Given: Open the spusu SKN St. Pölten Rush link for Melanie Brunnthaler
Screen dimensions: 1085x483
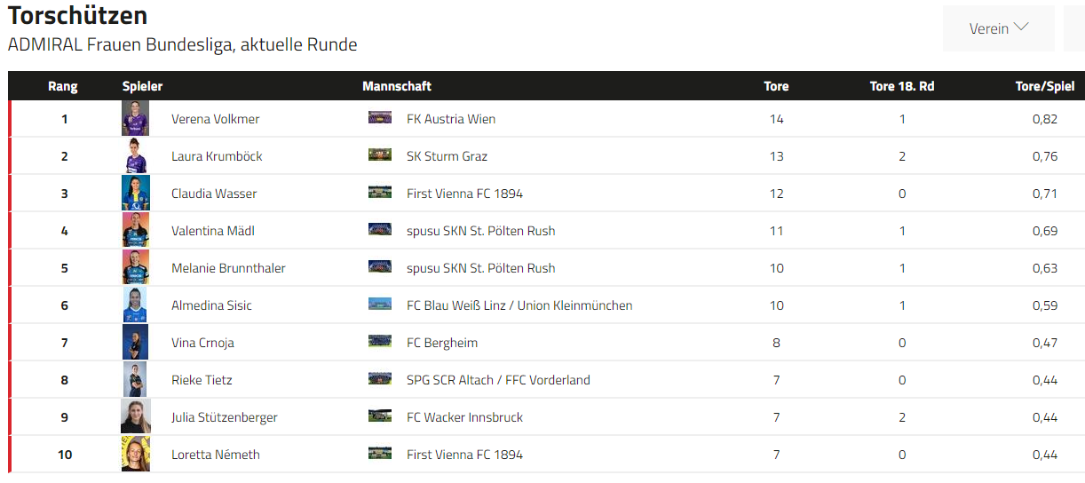Looking at the screenshot, I should pos(481,268).
